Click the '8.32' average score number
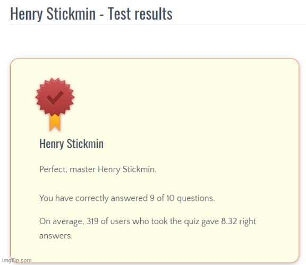The width and height of the screenshot is (306, 265). pos(229,221)
